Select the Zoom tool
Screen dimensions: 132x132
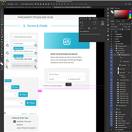coord(2,57)
